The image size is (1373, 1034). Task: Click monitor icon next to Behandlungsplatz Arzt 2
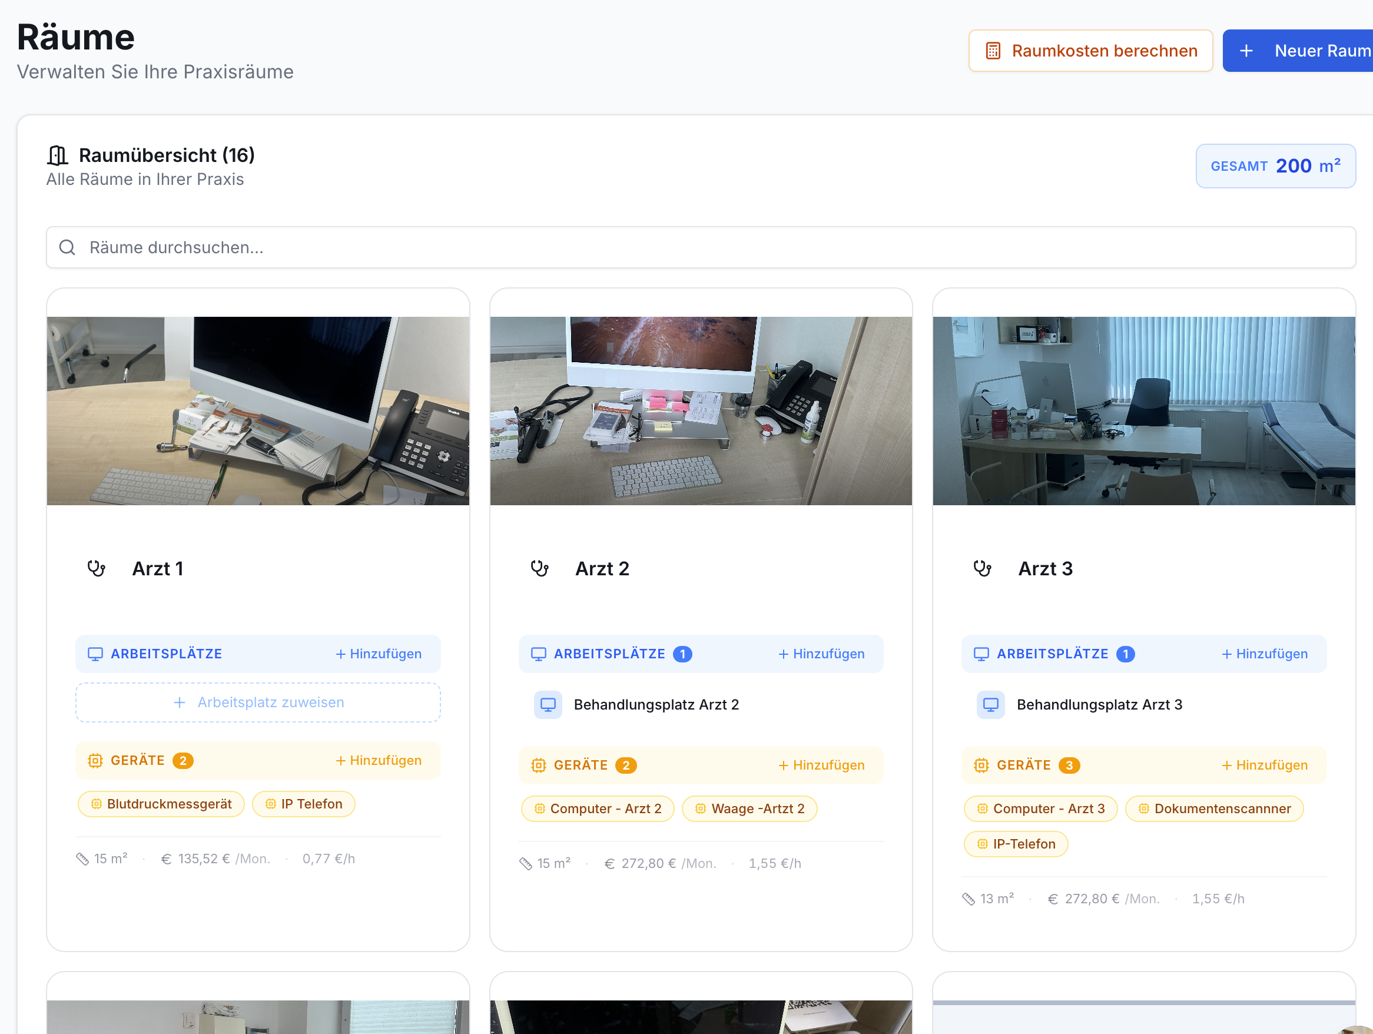click(x=548, y=705)
